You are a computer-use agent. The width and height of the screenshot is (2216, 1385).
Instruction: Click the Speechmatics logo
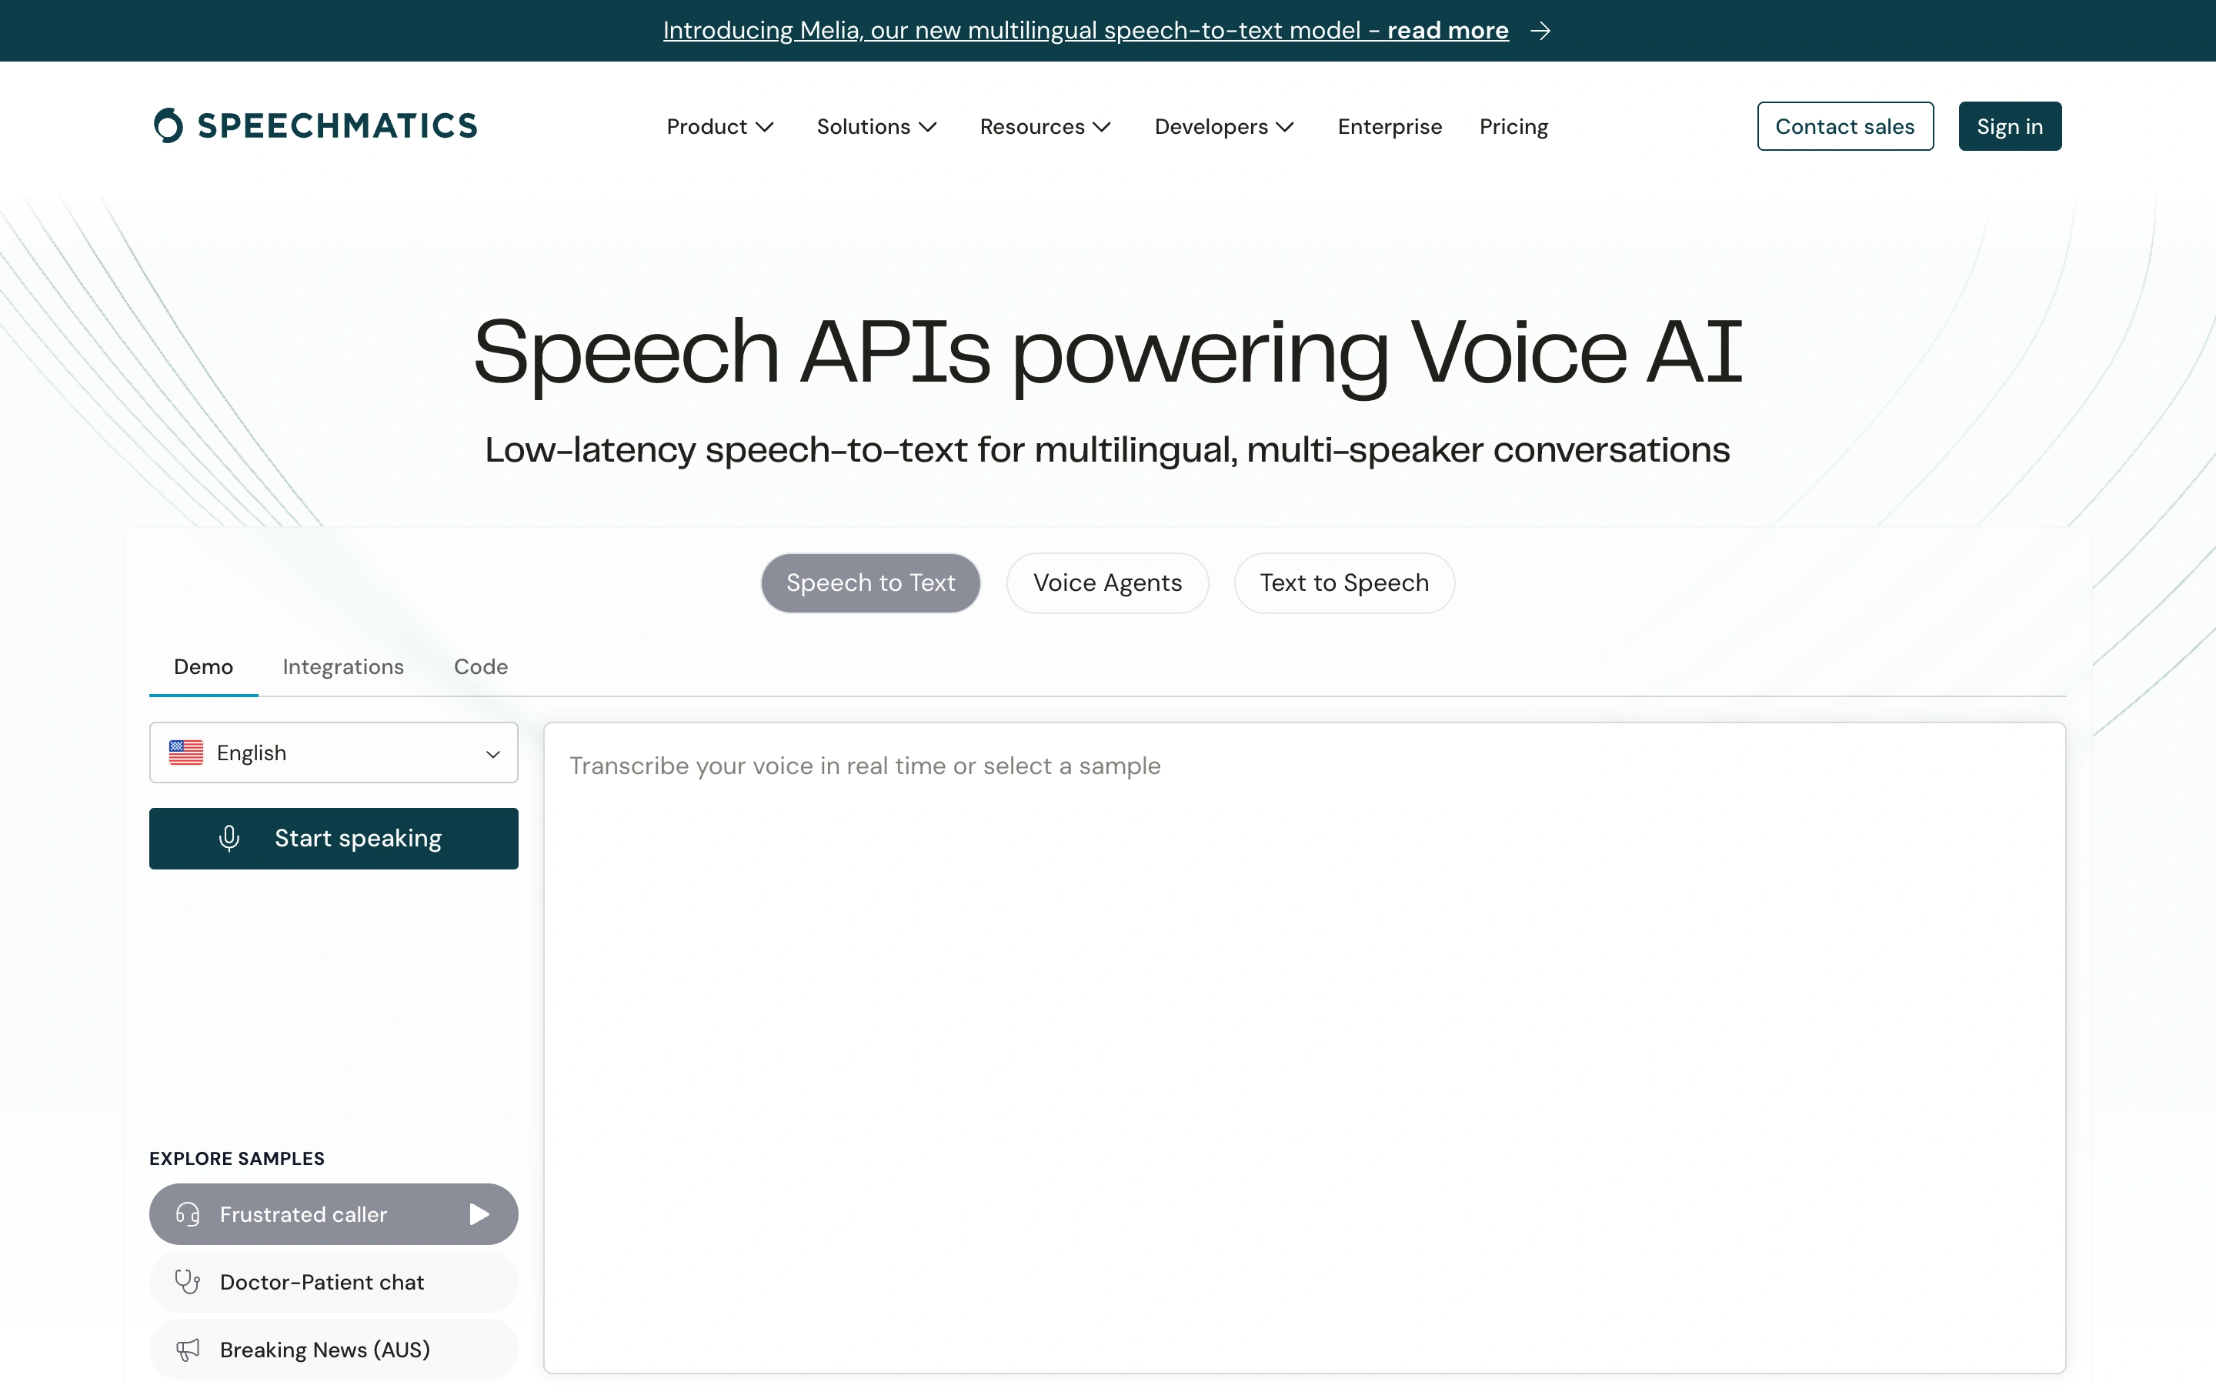(x=316, y=125)
